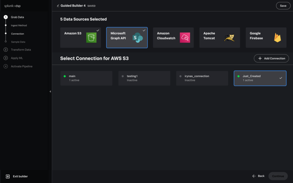
Task: Click the checkmark on Amazon S3 card
Action: [x=98, y=30]
